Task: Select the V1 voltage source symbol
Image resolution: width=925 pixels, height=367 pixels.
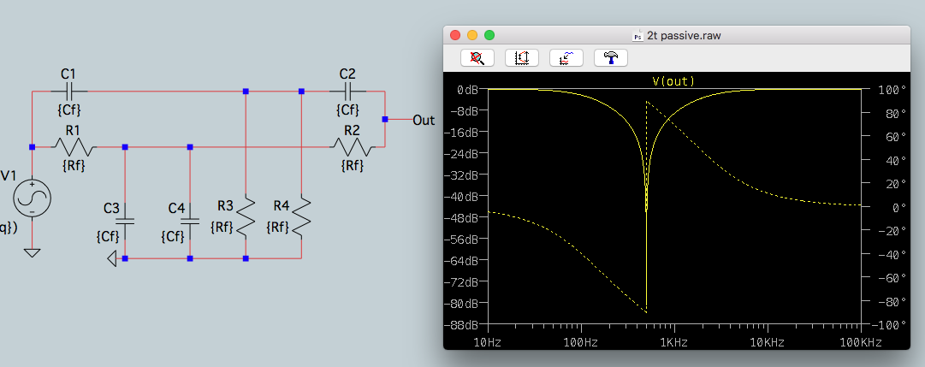Action: coord(32,199)
